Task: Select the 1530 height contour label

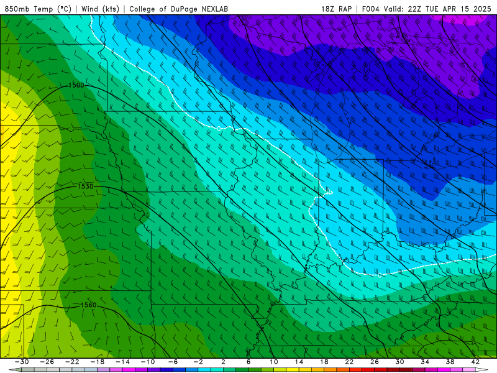Action: click(86, 186)
